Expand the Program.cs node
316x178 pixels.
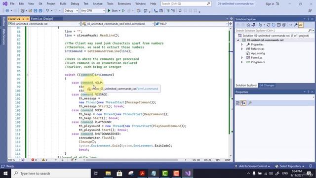242,62
